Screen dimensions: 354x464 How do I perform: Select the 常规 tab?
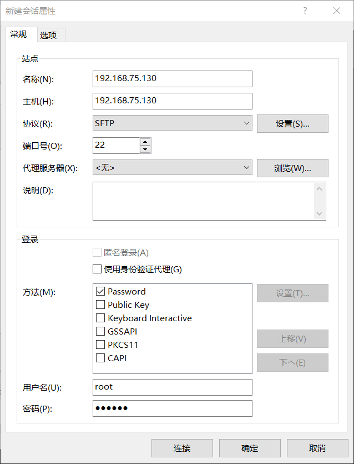(x=18, y=34)
